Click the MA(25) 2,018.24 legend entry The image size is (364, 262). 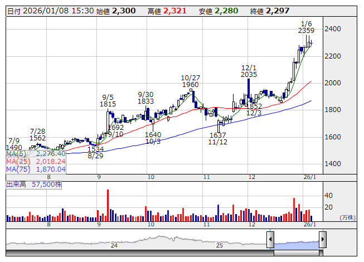click(x=36, y=162)
